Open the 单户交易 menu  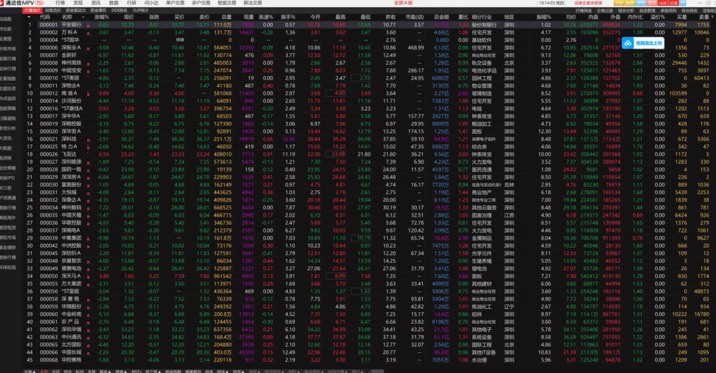pos(175,3)
